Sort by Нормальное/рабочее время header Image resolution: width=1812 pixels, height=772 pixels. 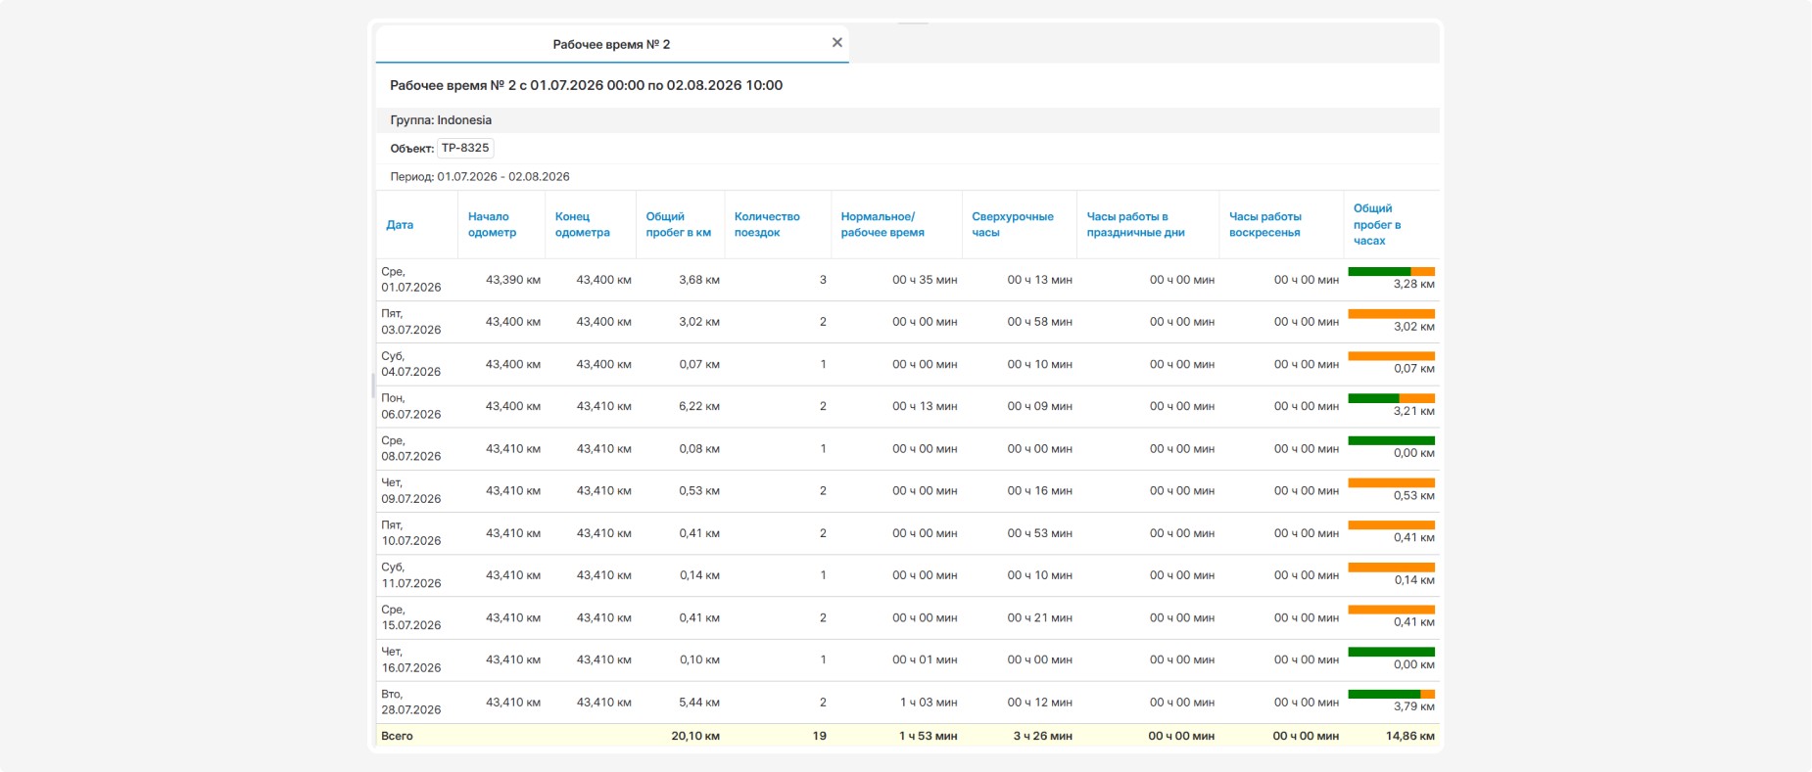(x=882, y=225)
